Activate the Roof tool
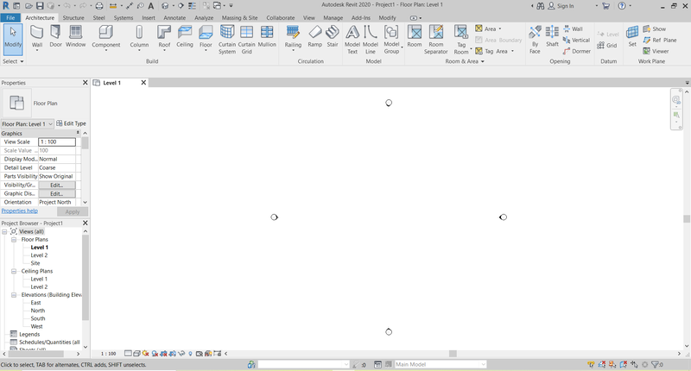 (x=164, y=37)
